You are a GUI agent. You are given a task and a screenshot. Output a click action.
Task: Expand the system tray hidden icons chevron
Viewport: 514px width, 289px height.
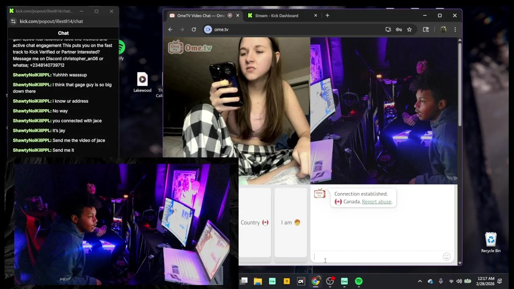(x=420, y=281)
